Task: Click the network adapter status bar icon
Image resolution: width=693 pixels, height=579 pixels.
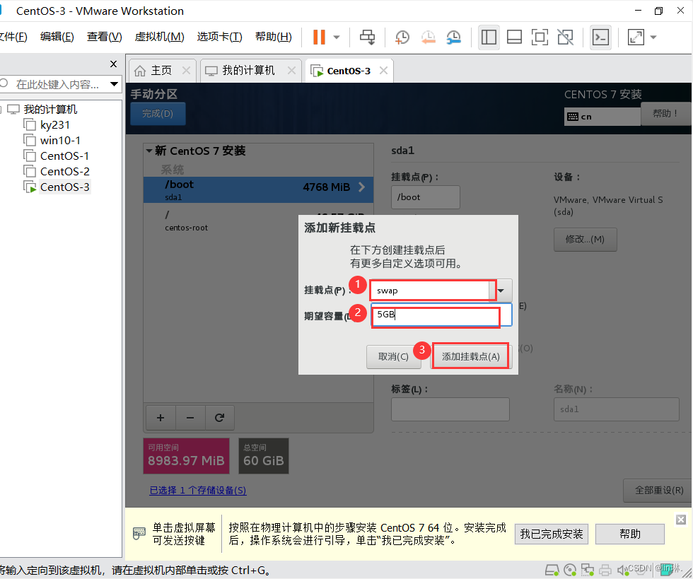Action: click(588, 570)
